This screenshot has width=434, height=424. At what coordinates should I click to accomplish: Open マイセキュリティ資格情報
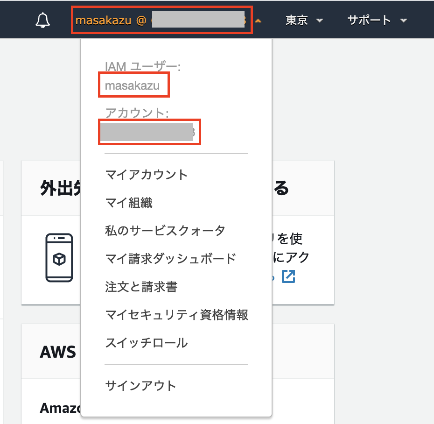click(x=176, y=315)
